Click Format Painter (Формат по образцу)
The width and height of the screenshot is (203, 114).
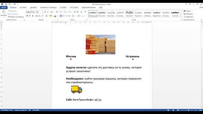(16, 17)
